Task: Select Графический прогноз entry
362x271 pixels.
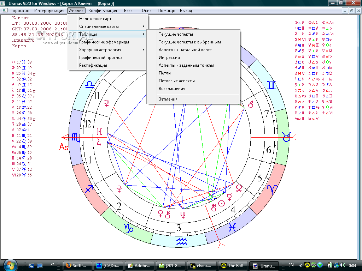Action: [107, 58]
